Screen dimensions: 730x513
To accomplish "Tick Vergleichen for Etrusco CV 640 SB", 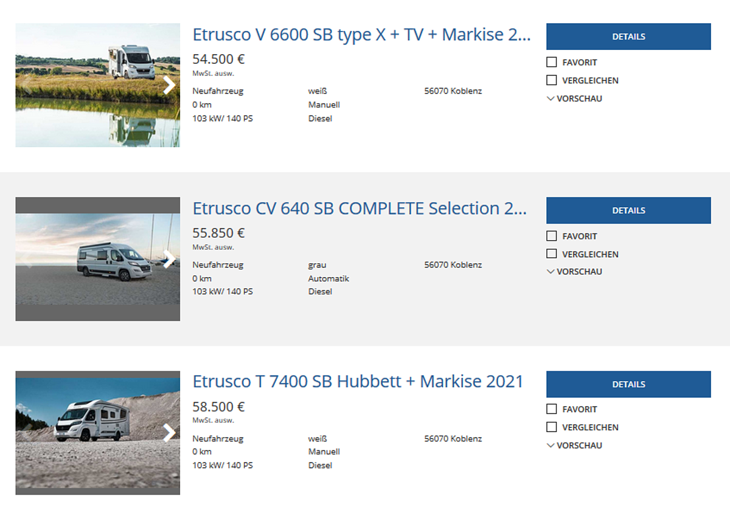I will point(552,254).
